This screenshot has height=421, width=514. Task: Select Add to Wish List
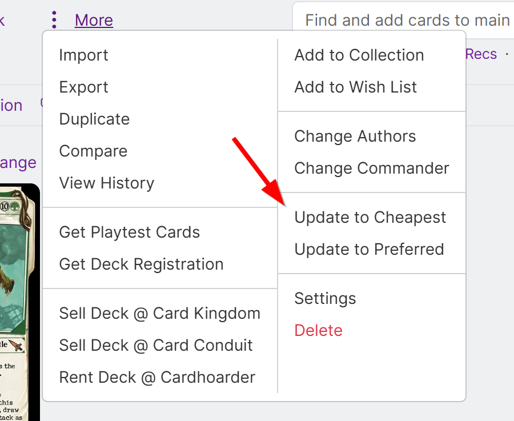click(x=355, y=87)
